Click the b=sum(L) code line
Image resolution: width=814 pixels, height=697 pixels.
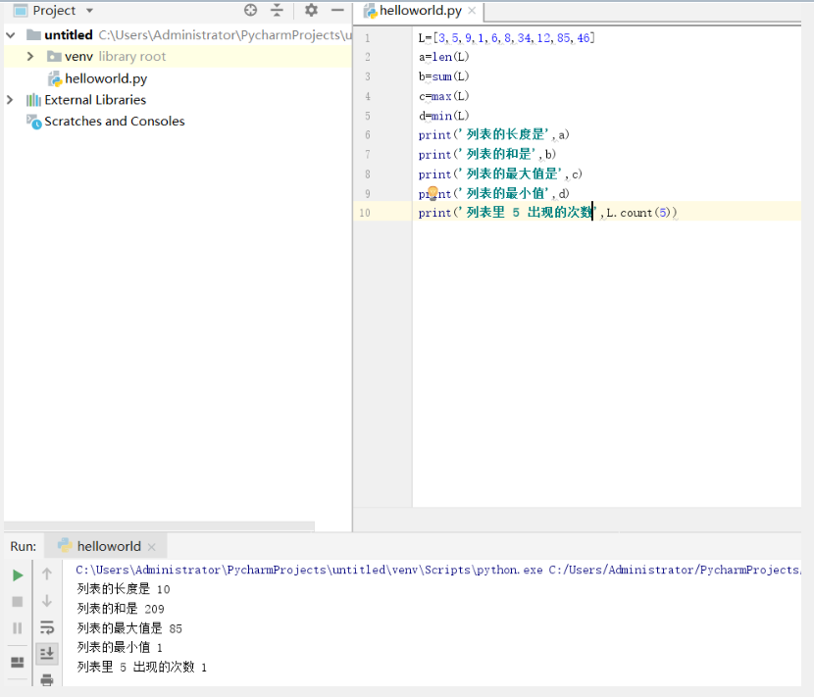coord(444,76)
